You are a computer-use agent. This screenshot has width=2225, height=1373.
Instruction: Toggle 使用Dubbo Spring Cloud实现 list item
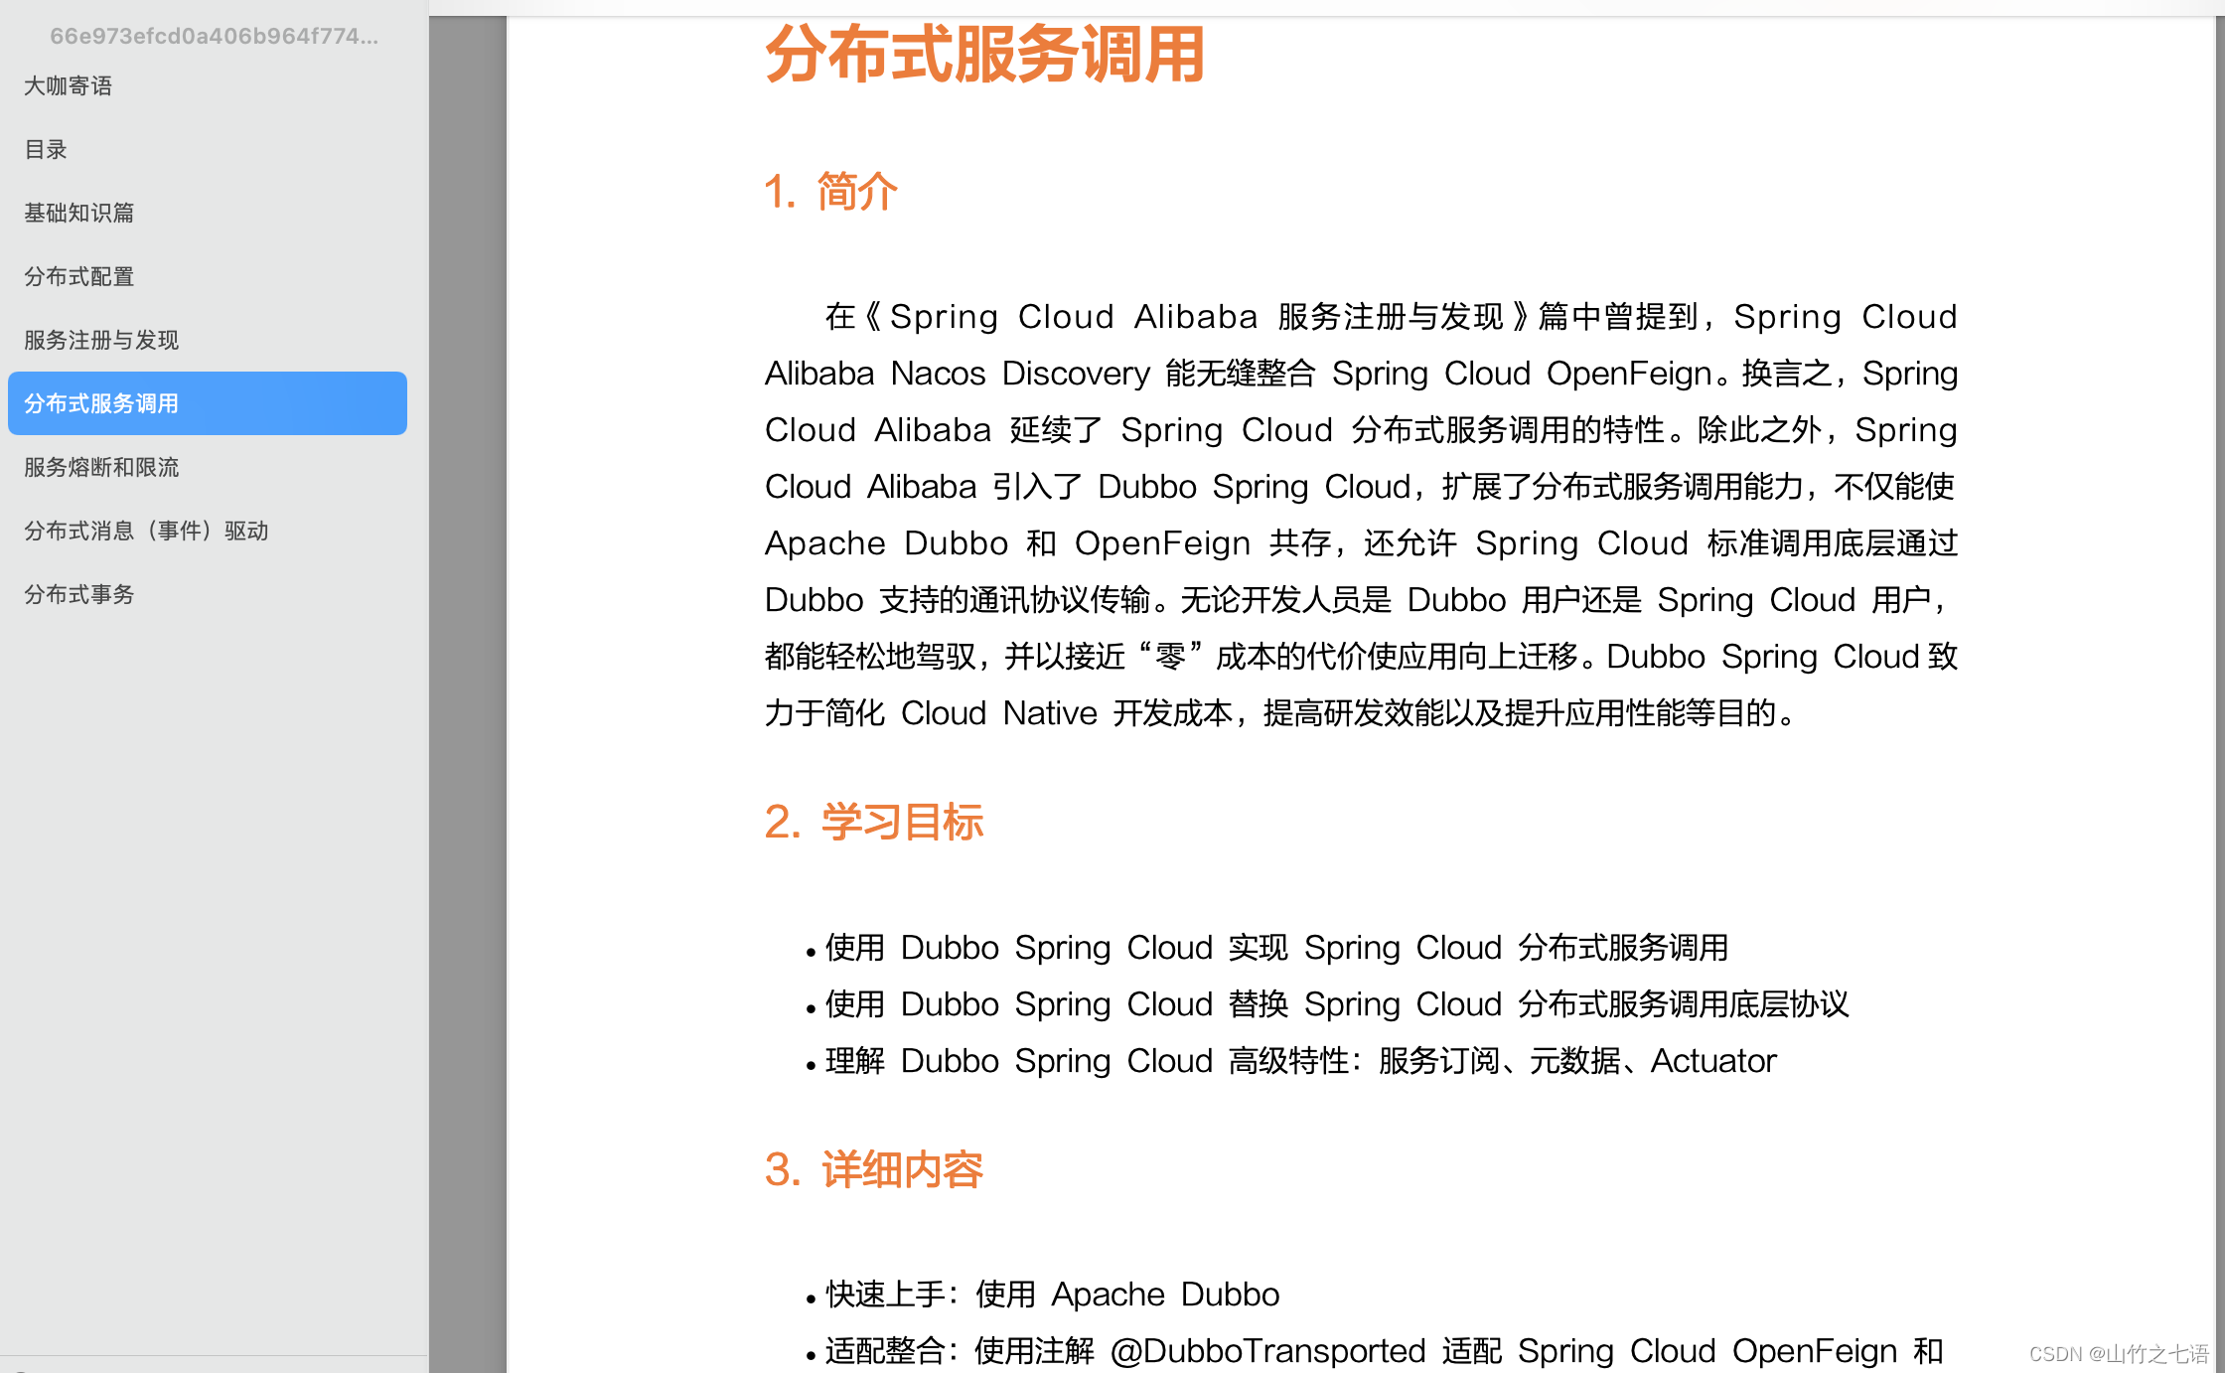[1271, 947]
